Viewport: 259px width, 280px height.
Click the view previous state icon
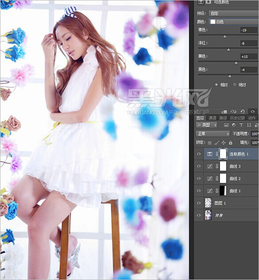click(233, 112)
